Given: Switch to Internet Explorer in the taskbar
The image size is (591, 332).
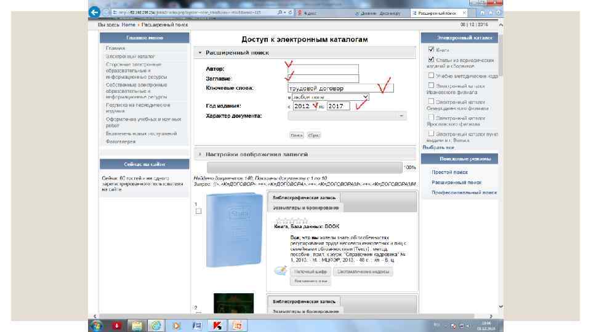Looking at the screenshot, I should 156,326.
